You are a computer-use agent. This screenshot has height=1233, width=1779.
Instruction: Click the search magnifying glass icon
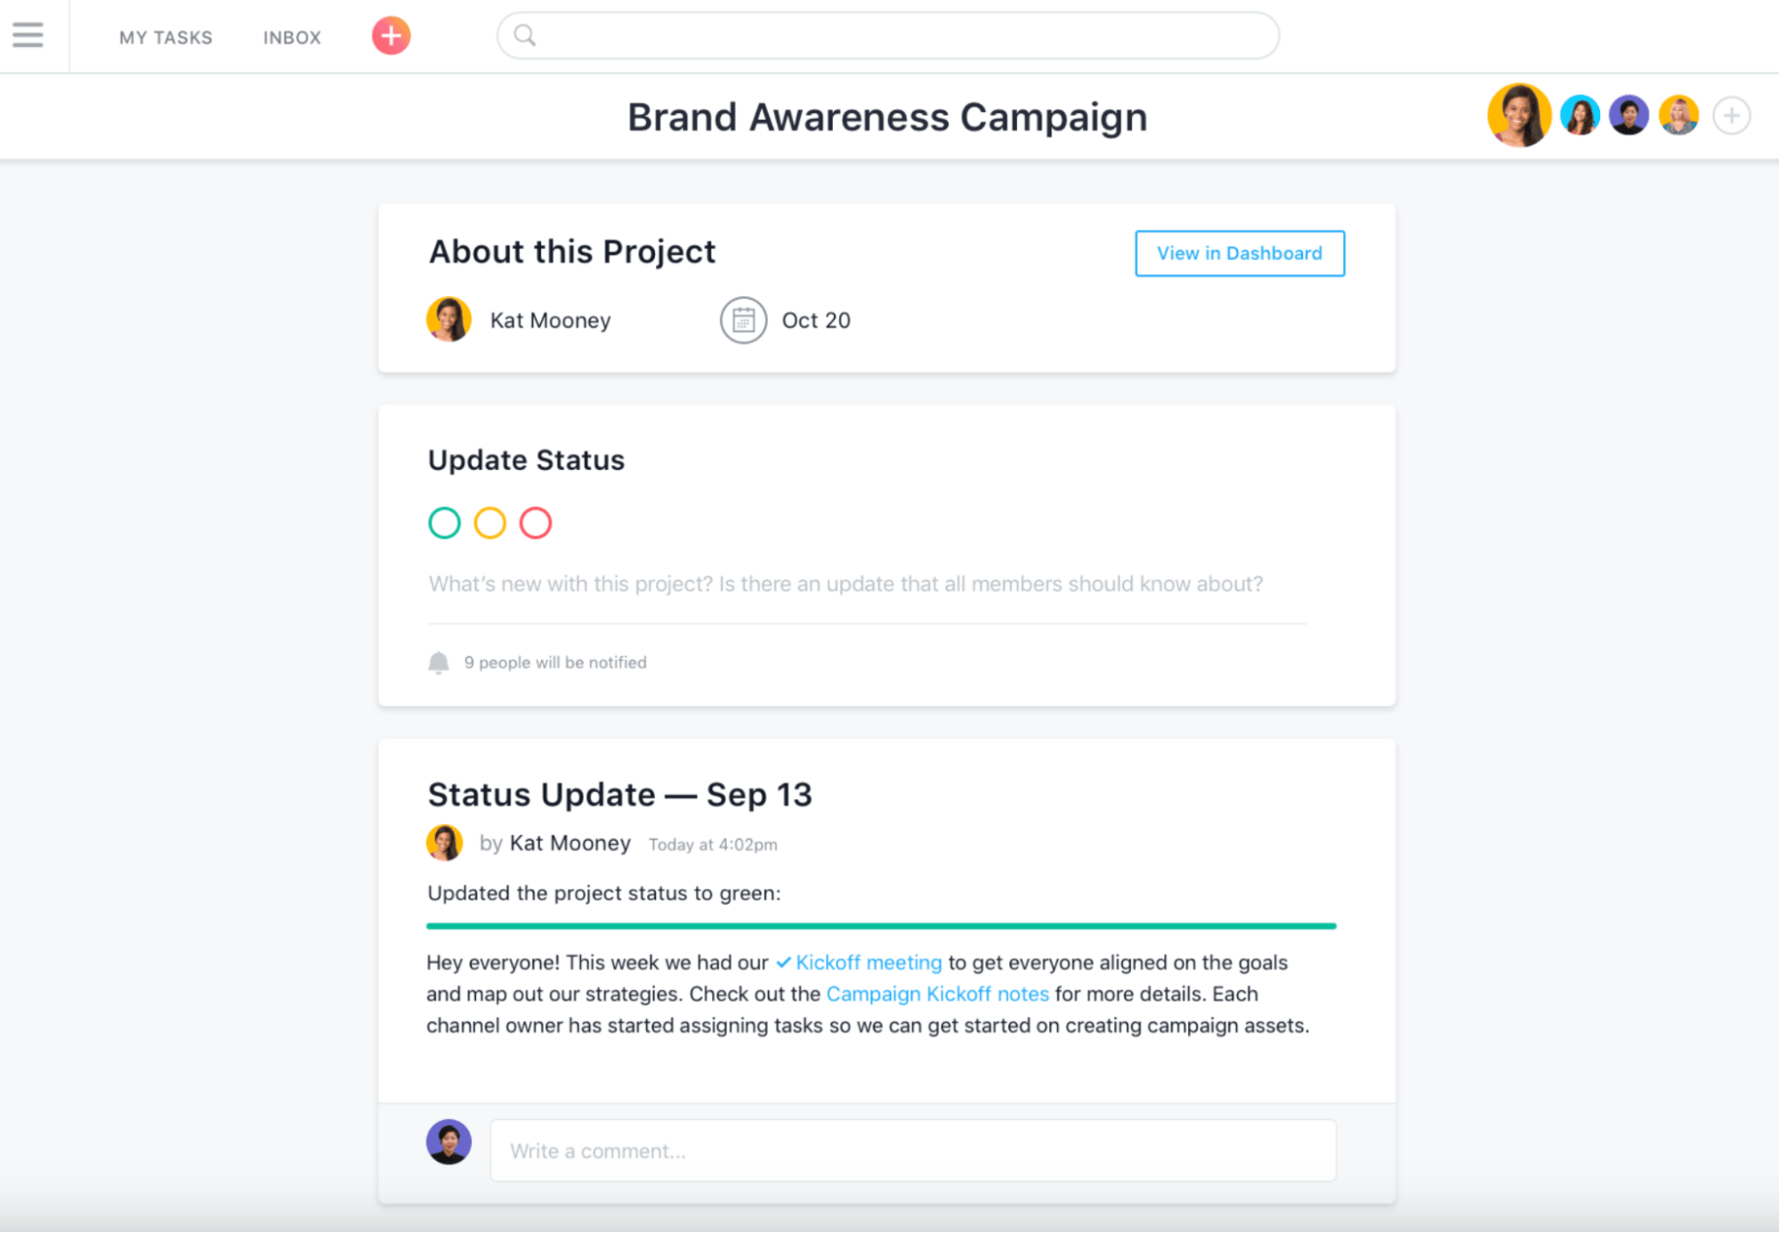pos(525,35)
